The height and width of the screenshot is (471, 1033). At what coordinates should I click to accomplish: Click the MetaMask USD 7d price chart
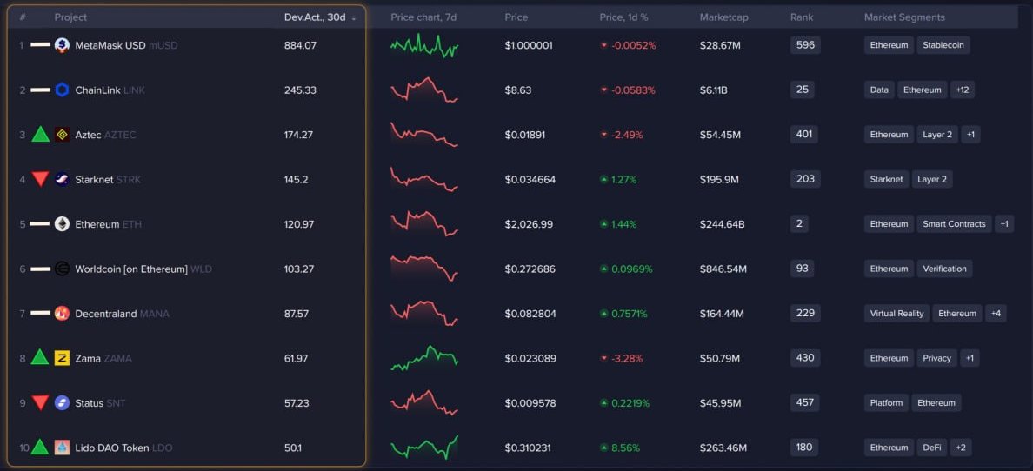424,45
